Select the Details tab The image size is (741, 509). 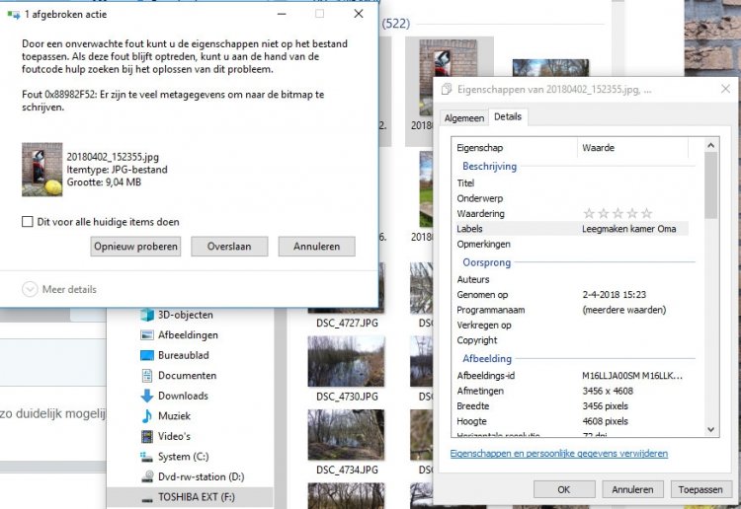(x=508, y=116)
